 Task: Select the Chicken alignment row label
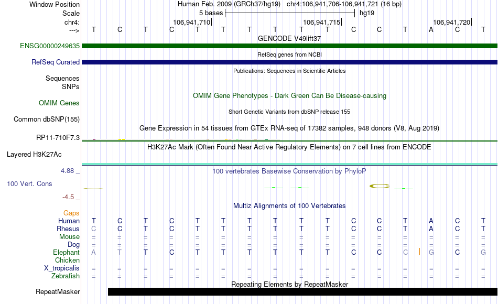point(67,260)
